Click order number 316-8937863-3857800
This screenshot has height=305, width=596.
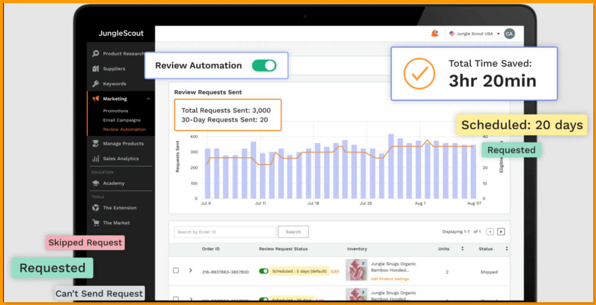pyautogui.click(x=226, y=272)
